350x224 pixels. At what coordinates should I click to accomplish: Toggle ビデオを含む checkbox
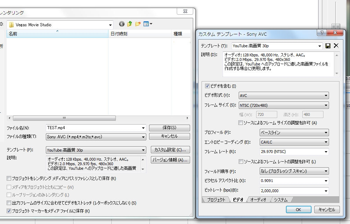click(x=207, y=86)
